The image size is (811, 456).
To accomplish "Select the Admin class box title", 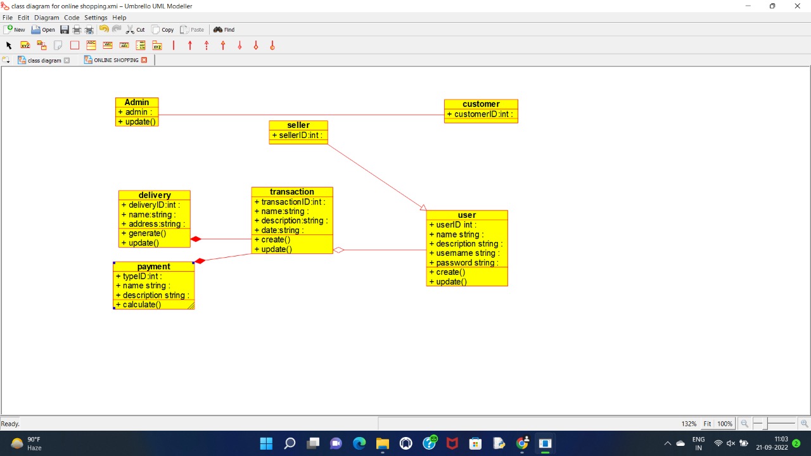I will coord(137,102).
